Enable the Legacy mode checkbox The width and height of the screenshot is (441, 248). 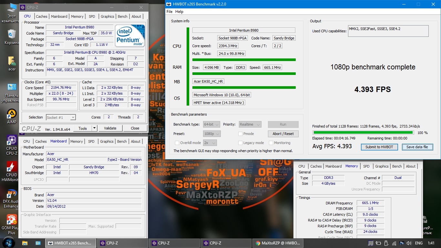tap(241, 143)
